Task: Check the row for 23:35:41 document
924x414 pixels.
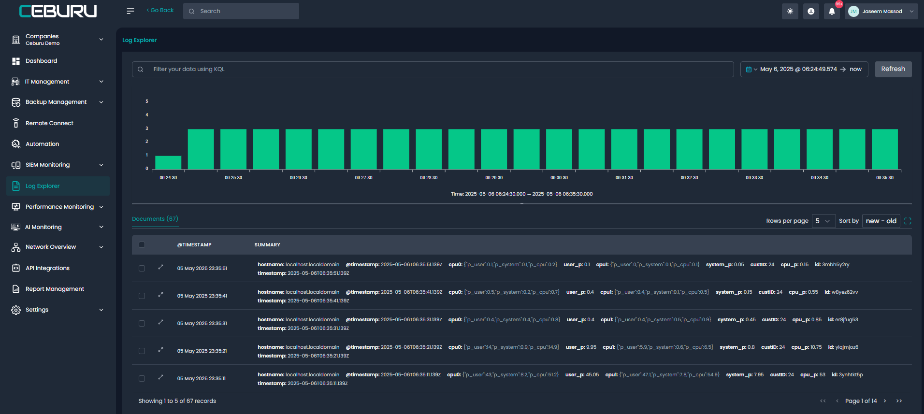Action: pos(142,296)
